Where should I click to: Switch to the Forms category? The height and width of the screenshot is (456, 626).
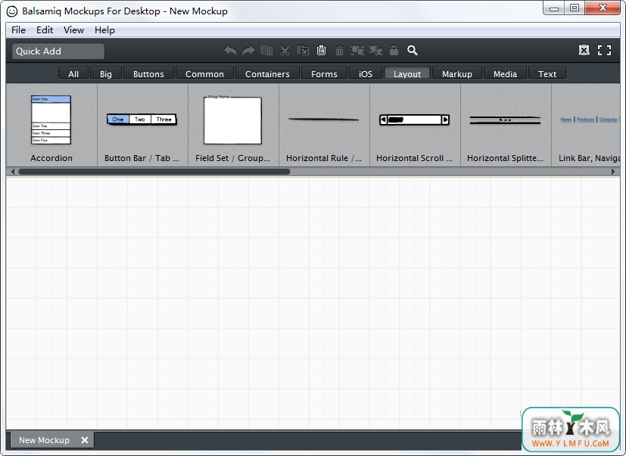pos(324,74)
